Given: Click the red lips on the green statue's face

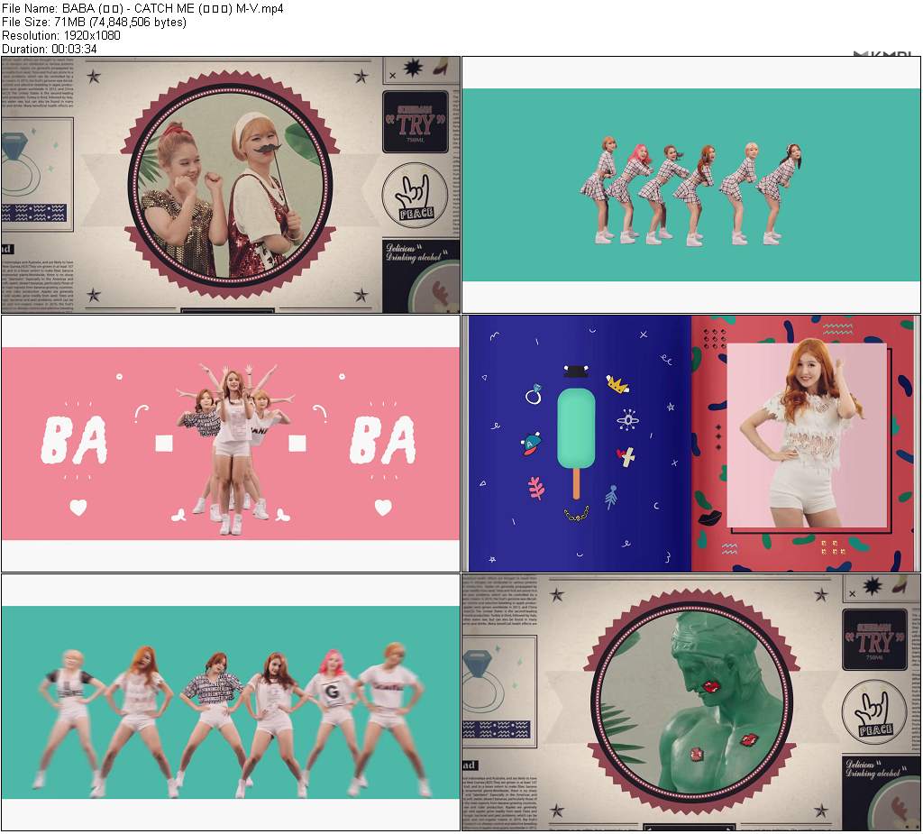Looking at the screenshot, I should tap(711, 686).
